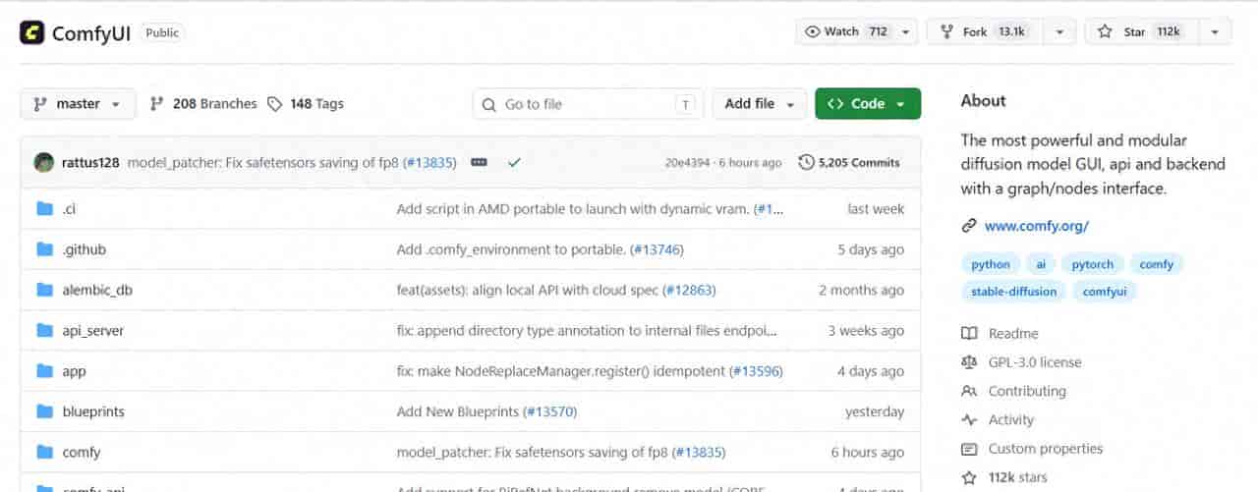The height and width of the screenshot is (492, 1258).
Task: Open rattus128 author link
Action: (90, 162)
